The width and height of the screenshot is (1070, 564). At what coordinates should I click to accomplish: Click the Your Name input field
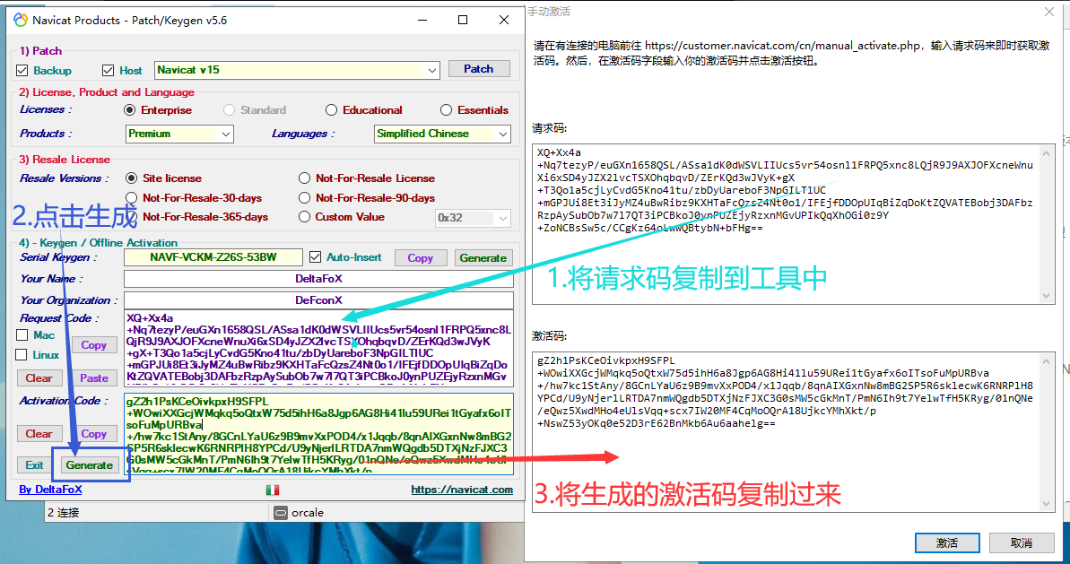(x=318, y=279)
